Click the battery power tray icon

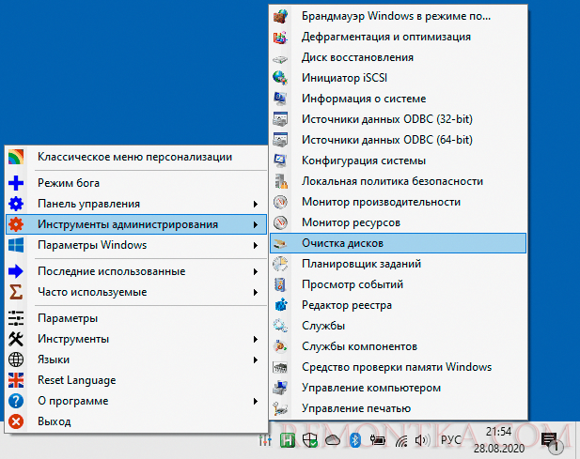pos(377,440)
